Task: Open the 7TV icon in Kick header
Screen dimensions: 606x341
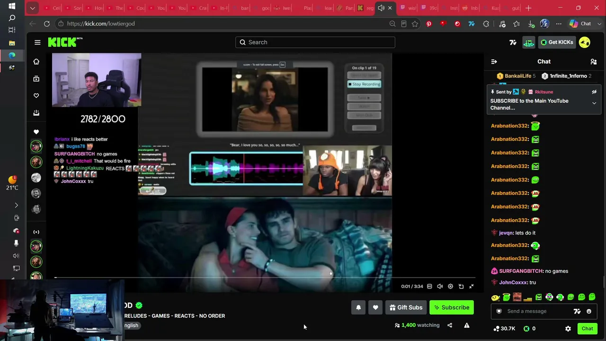Action: click(513, 42)
